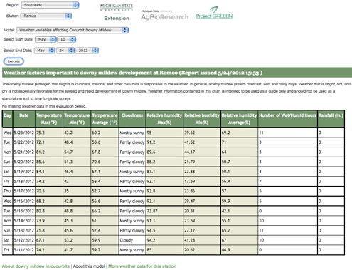Click average temperature value 70.6
This screenshot has height=270, width=352.
[x=105, y=162]
